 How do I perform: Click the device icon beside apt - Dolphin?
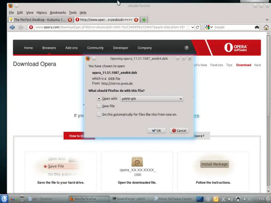coord(22,199)
